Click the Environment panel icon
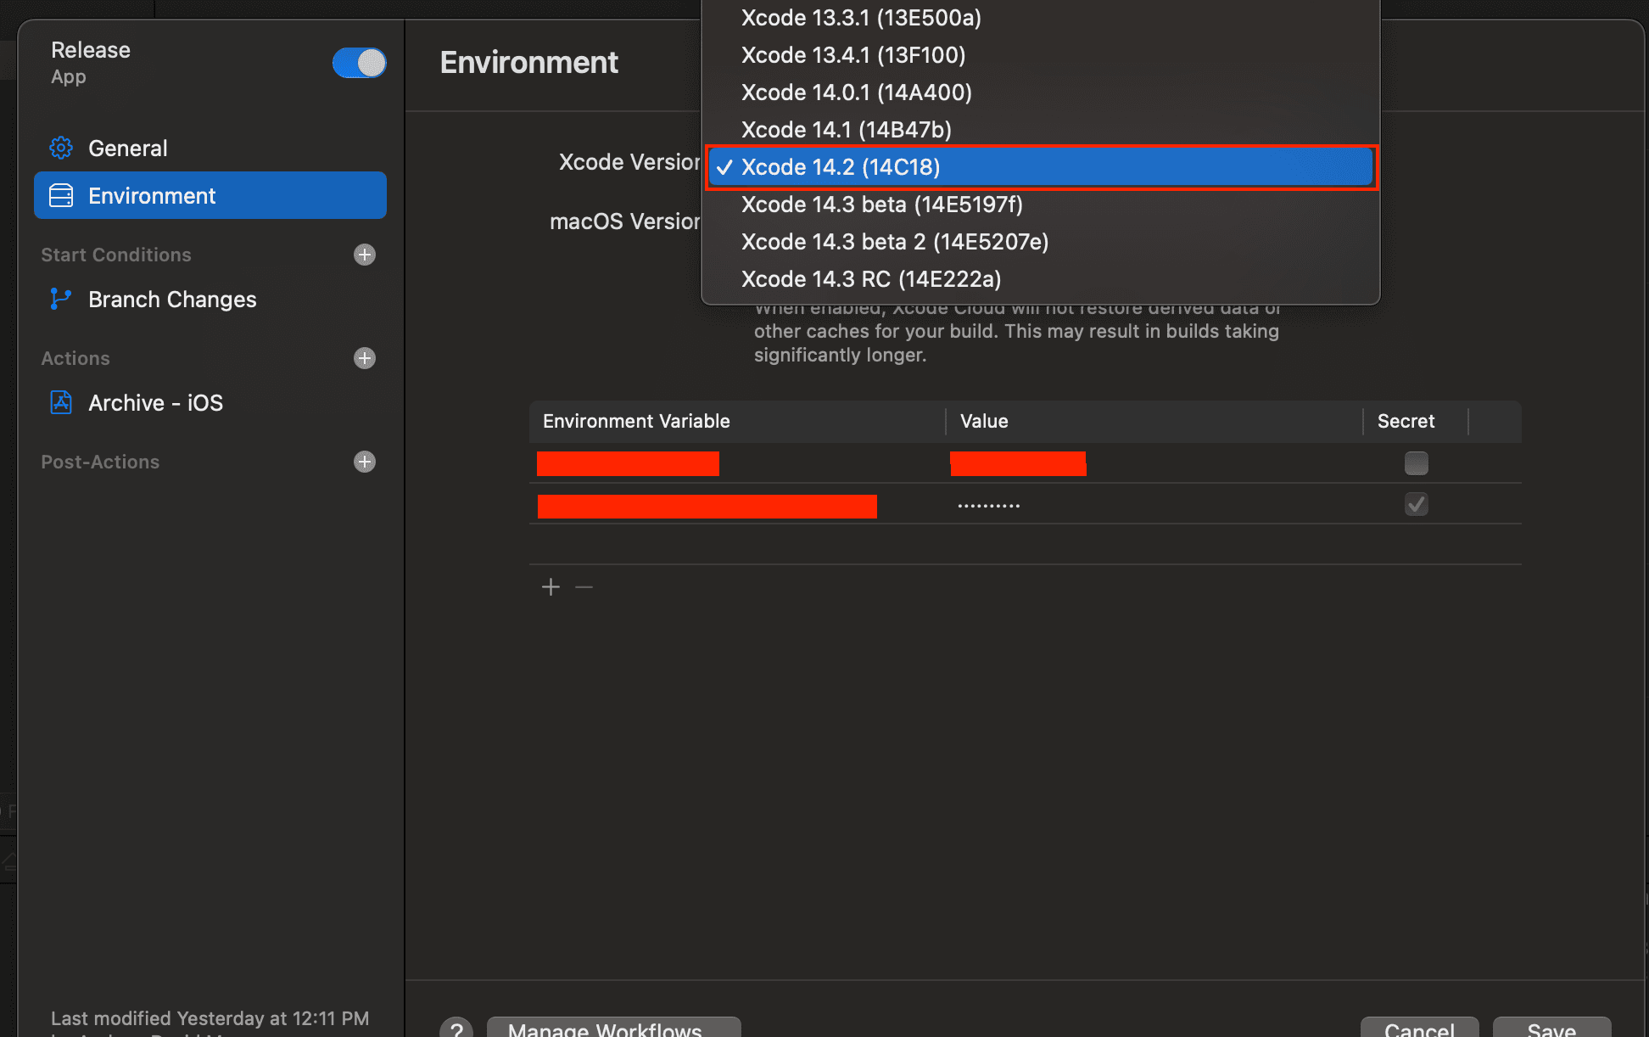The height and width of the screenshot is (1037, 1649). point(60,195)
